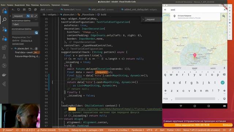Open results in editor link
The width and height of the screenshot is (234, 132).
click(x=22, y=42)
